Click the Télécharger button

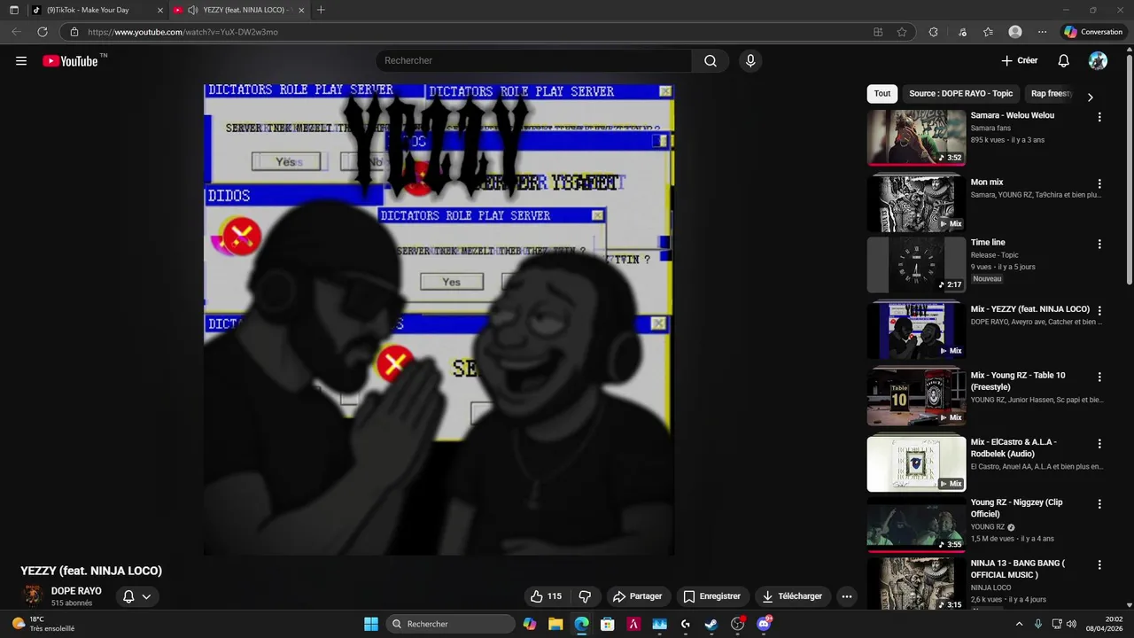click(x=792, y=596)
